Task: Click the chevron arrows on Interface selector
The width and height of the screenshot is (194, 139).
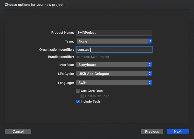Action: tap(150, 65)
